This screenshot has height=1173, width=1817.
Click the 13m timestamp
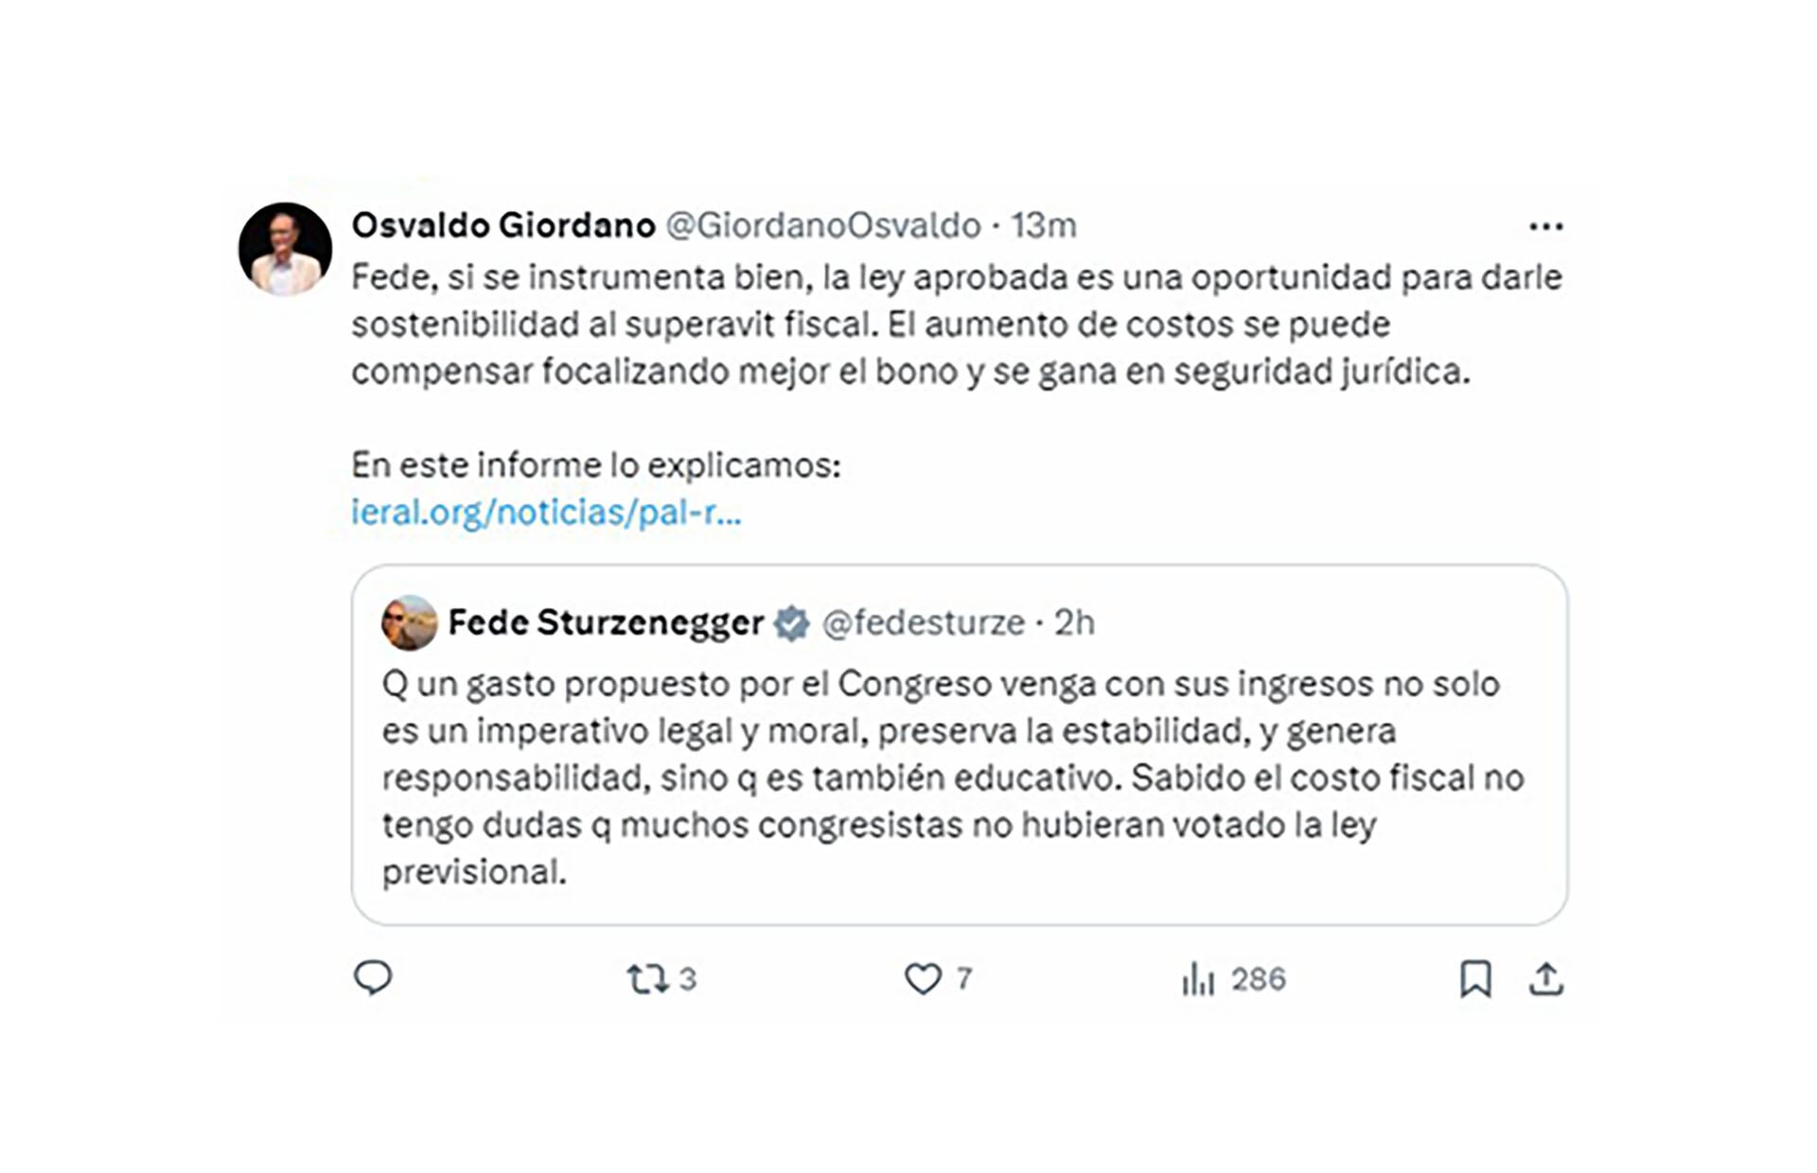coord(1043,225)
